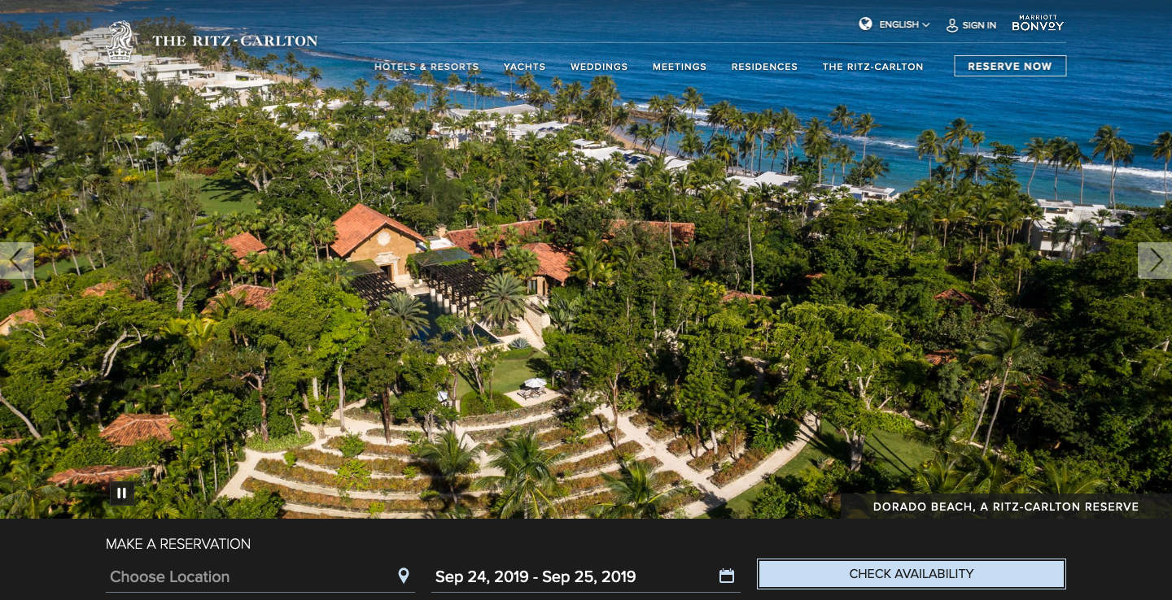The image size is (1172, 600).
Task: Advance to next slide arrow
Action: (1155, 260)
